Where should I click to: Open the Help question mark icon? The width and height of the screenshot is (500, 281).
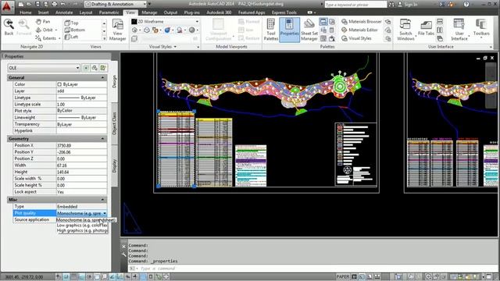[466, 4]
